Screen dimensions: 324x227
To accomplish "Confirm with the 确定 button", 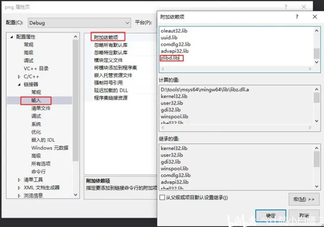I will (270, 216).
